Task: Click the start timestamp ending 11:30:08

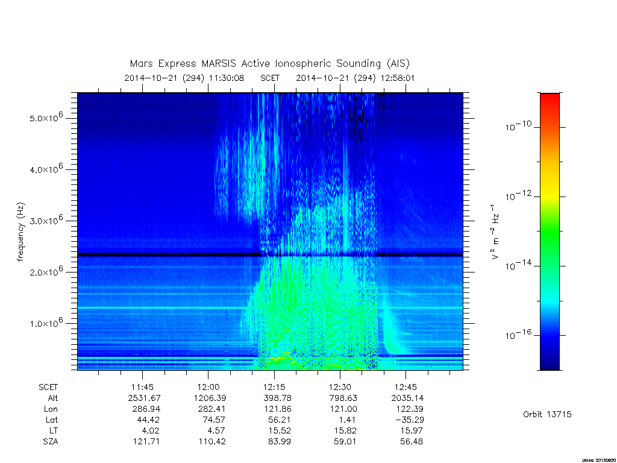Action: 184,78
